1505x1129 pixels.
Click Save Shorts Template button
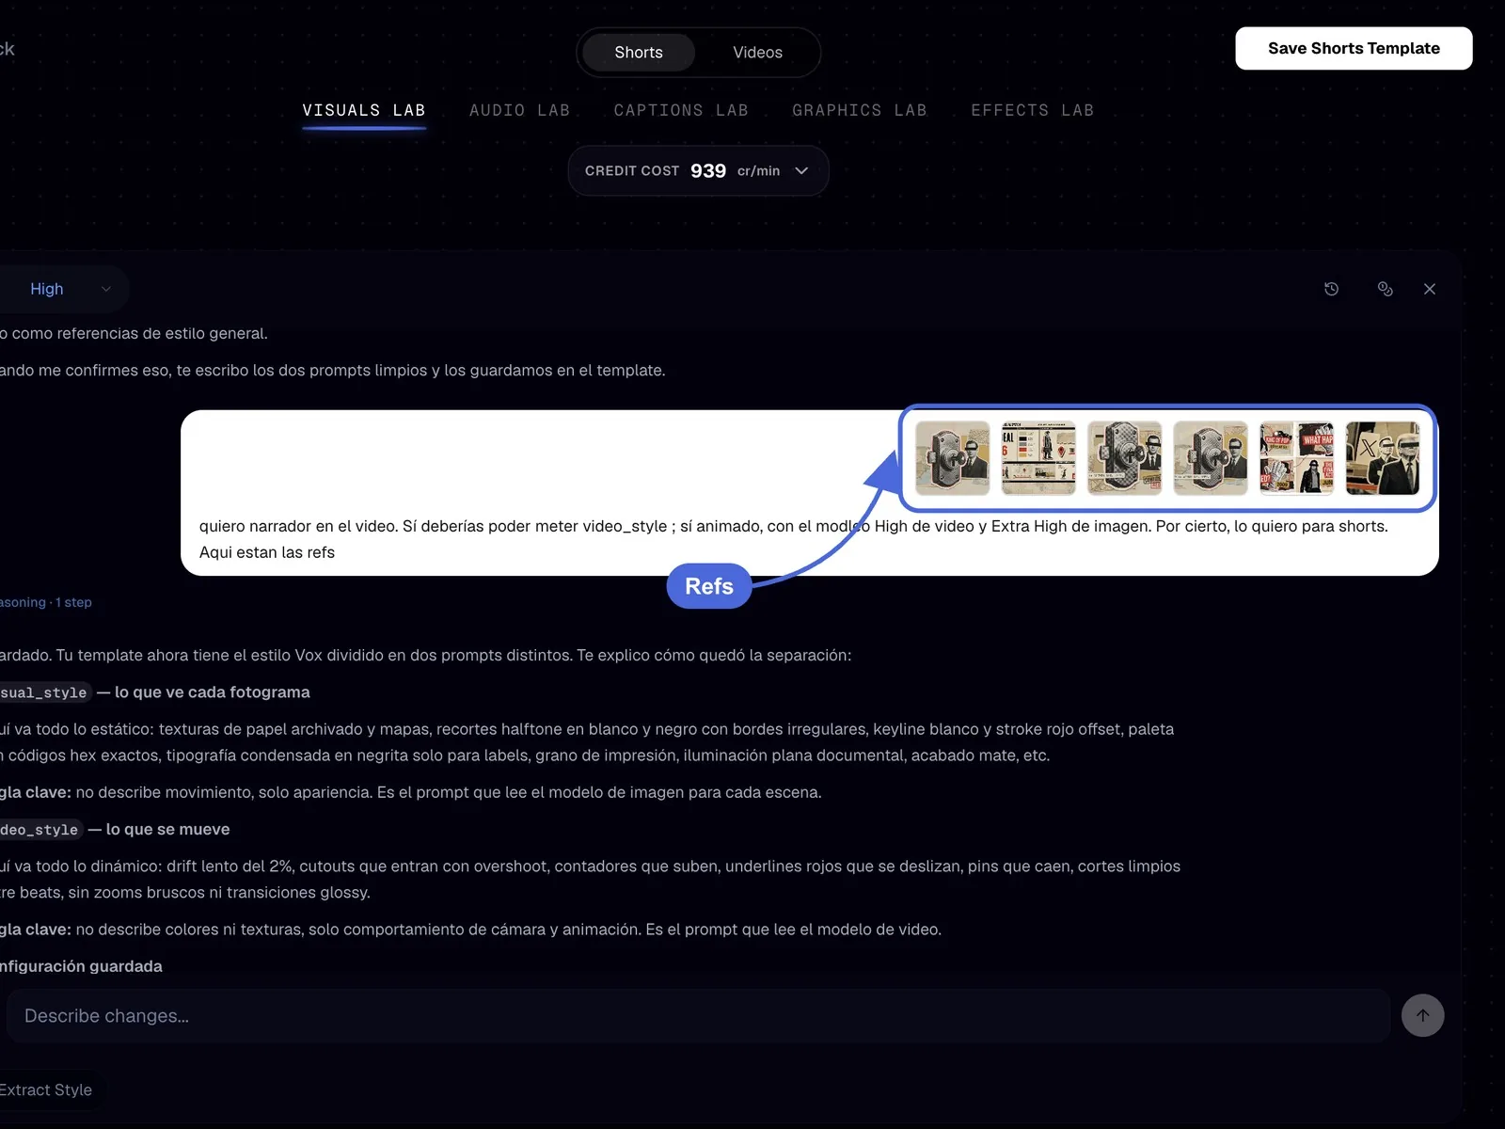[1354, 48]
